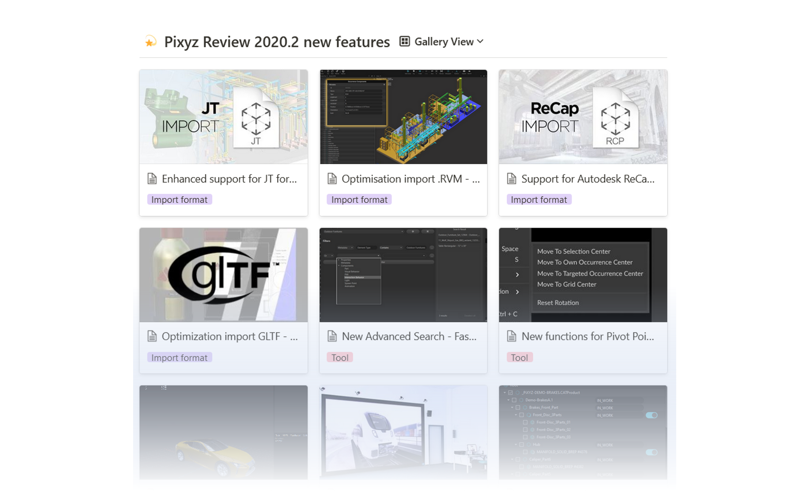Open 'Support for Autodesk ReCa...' page
Image resolution: width=796 pixels, height=491 pixels.
click(588, 179)
